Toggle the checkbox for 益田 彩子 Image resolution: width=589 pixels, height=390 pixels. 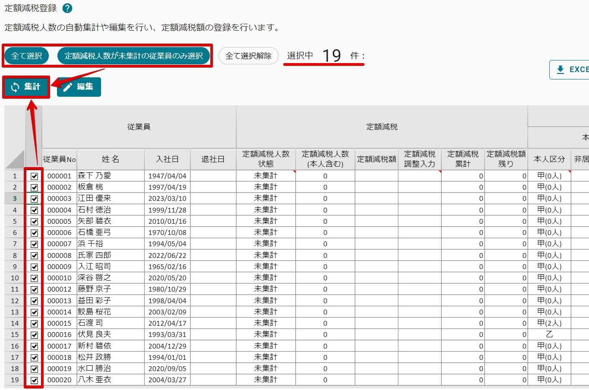click(34, 301)
